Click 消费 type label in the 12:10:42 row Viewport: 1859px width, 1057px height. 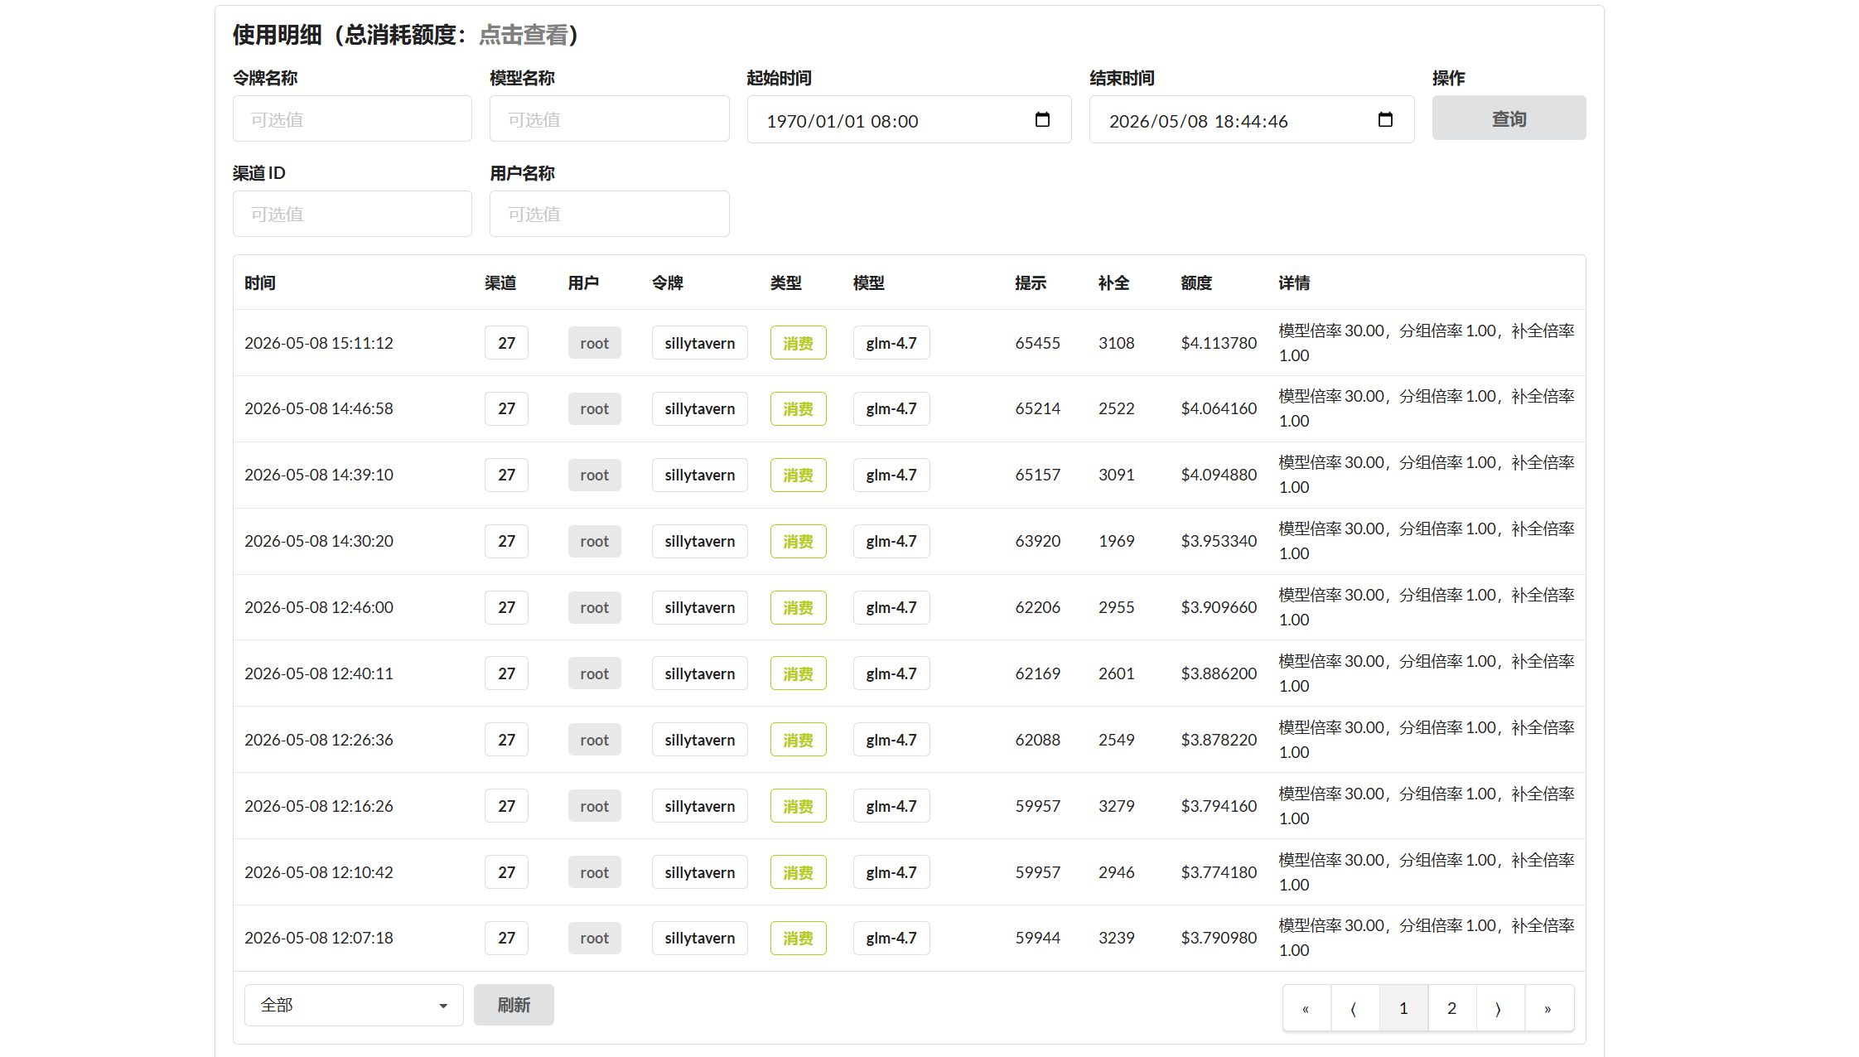click(x=798, y=872)
